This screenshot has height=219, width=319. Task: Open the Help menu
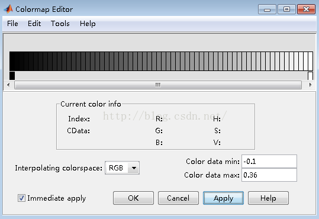pyautogui.click(x=88, y=24)
